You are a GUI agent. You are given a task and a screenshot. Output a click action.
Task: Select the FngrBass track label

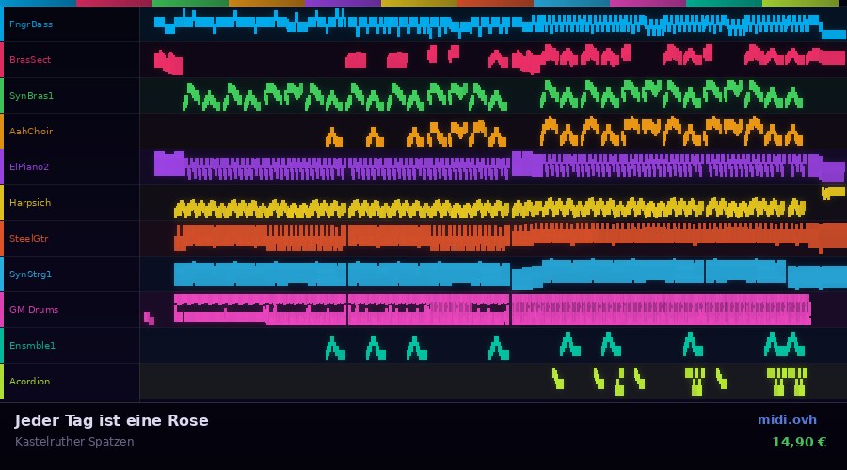[x=31, y=23]
